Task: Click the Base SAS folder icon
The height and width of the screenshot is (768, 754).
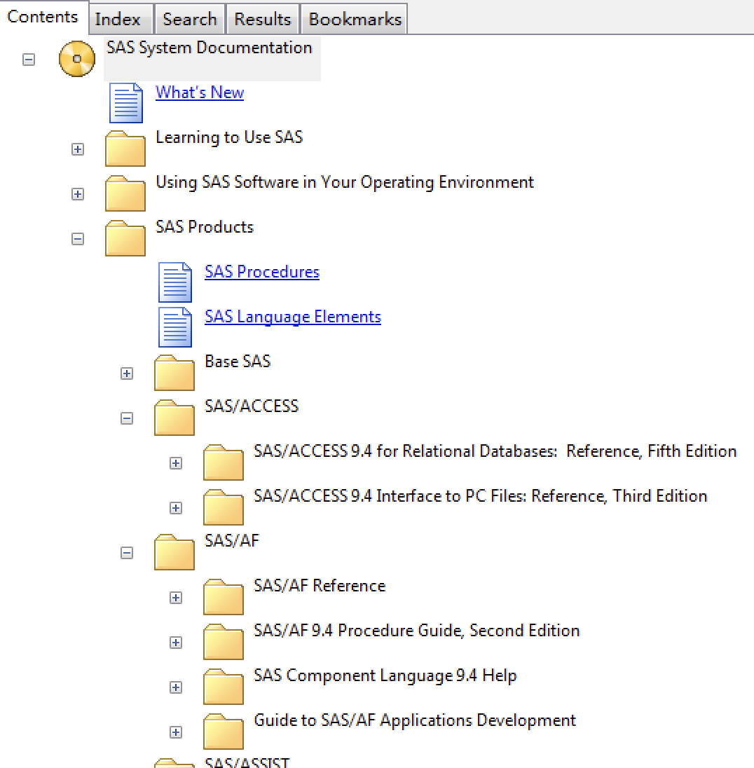Action: coord(174,373)
